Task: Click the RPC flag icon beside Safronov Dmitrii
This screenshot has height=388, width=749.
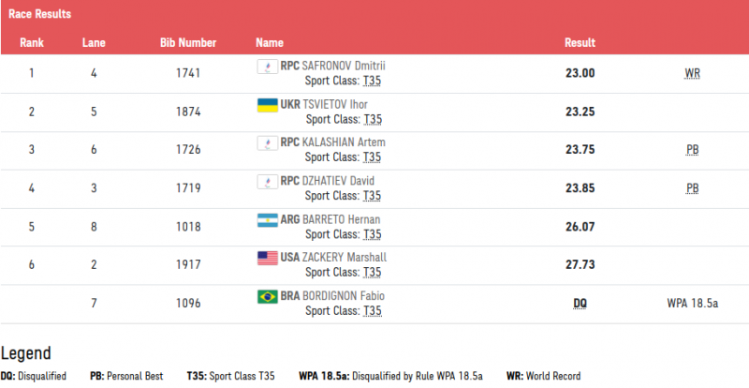Action: (x=267, y=66)
